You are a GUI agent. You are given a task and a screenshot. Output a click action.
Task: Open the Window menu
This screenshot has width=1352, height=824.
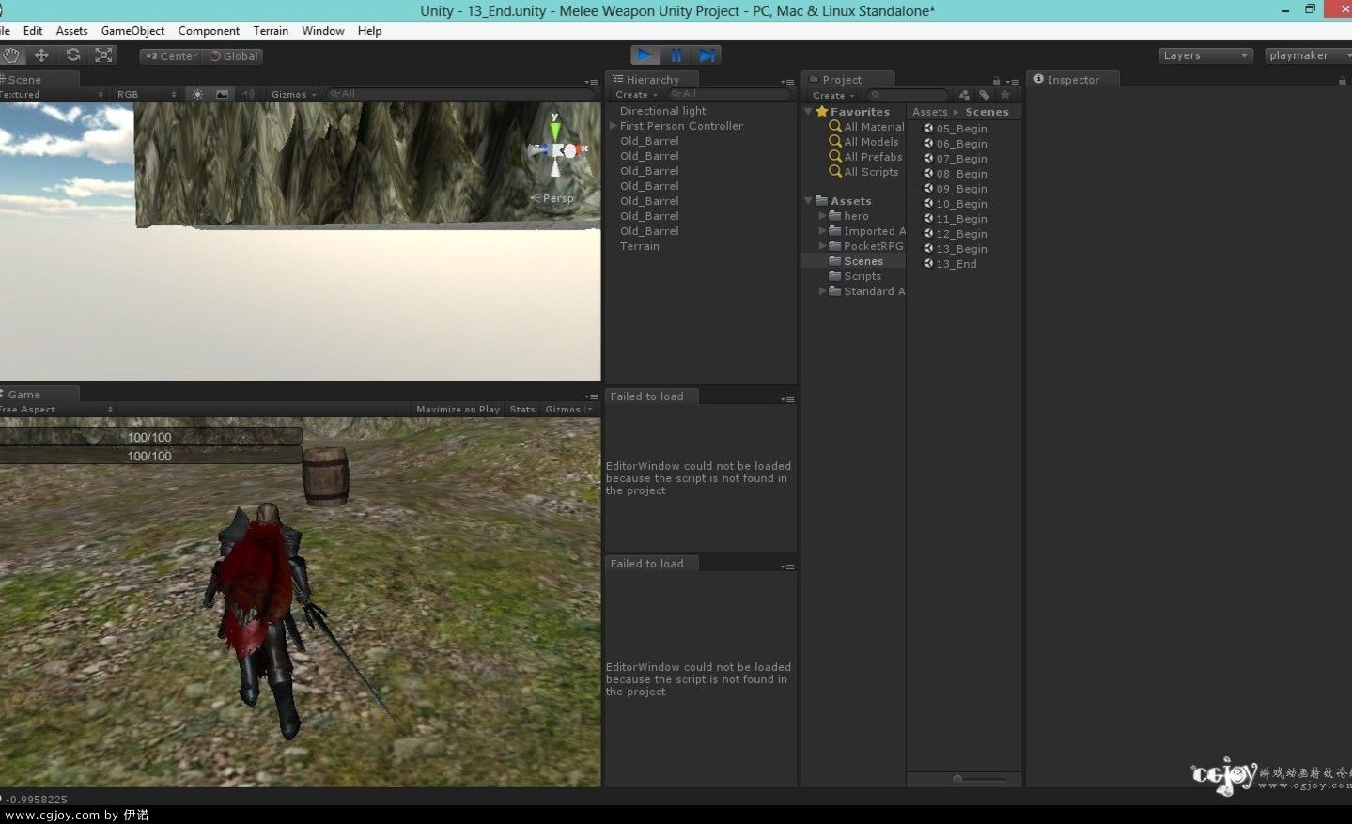coord(323,31)
